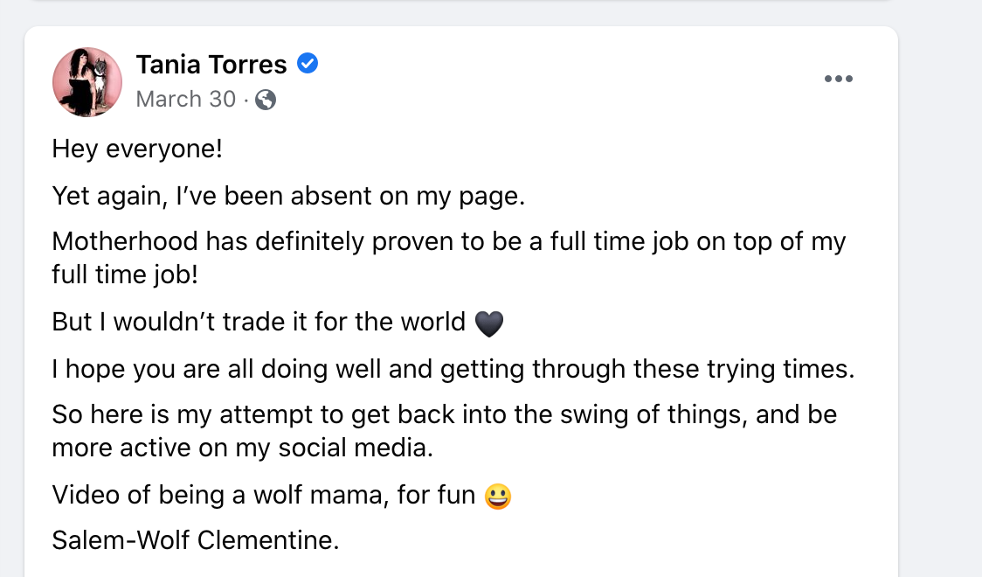Image resolution: width=982 pixels, height=577 pixels.
Task: Click Tania Torres's profile picture
Action: click(x=87, y=82)
